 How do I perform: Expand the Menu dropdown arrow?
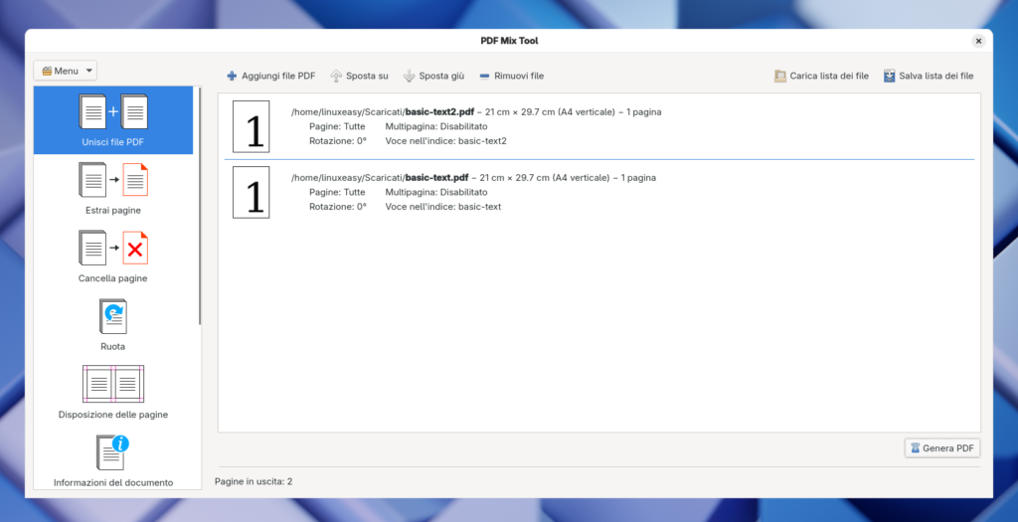pyautogui.click(x=89, y=71)
